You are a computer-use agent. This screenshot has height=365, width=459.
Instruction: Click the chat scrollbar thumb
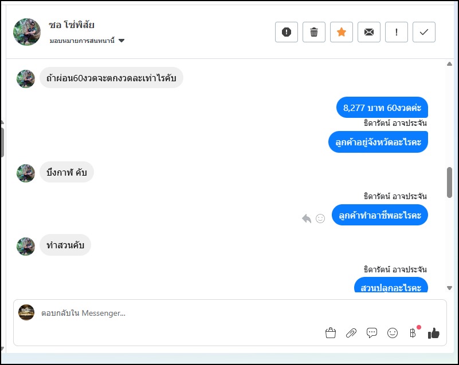pos(450,182)
